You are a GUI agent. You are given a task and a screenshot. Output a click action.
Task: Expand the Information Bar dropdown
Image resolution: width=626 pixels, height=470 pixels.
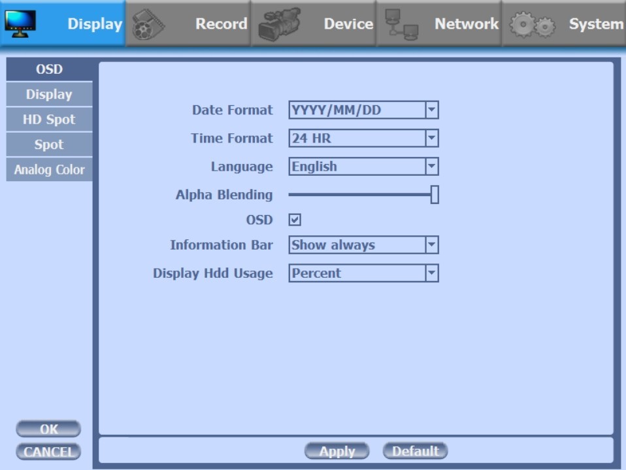[363, 244]
